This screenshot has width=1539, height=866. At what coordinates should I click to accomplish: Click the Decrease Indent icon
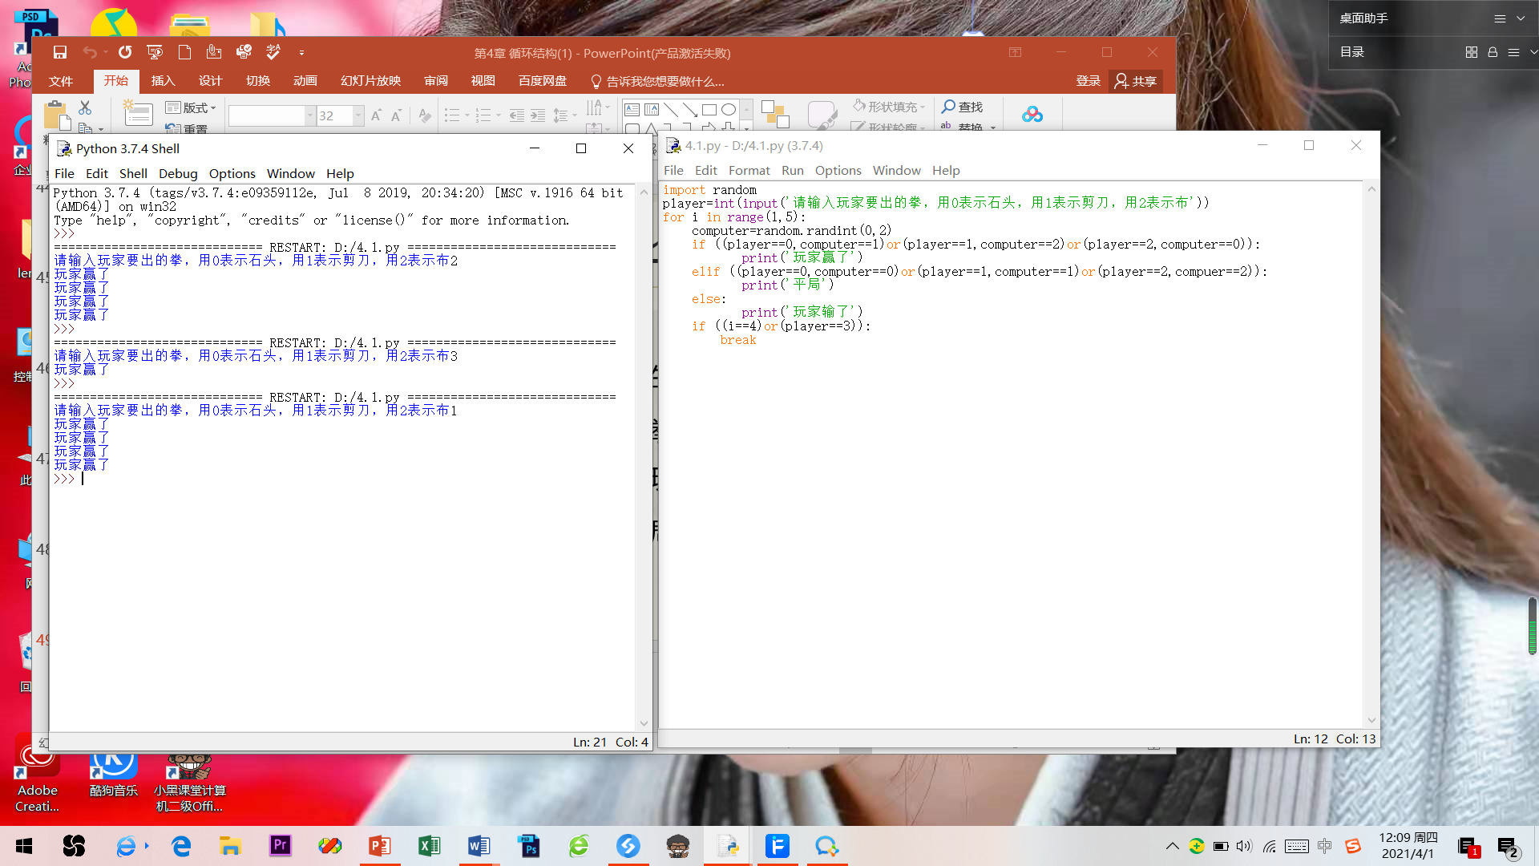[x=517, y=115]
